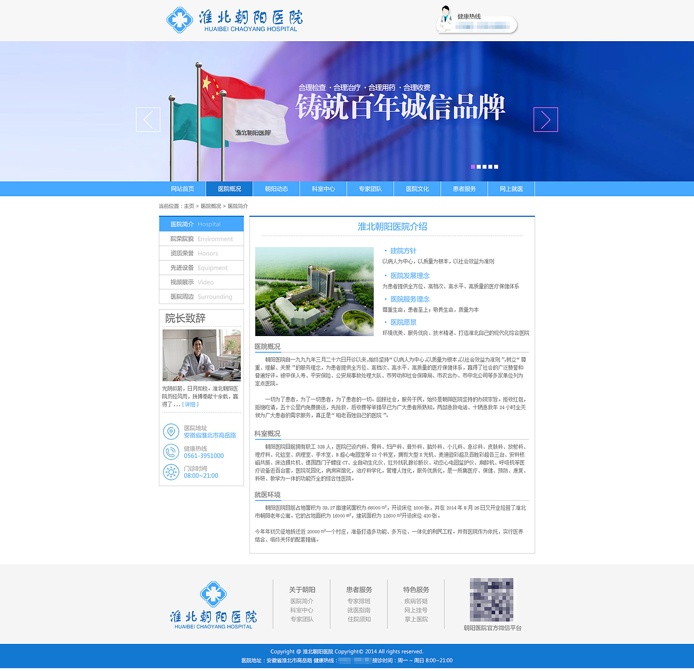Click the clock icon beside 门诊时间
The height and width of the screenshot is (671, 694).
click(x=171, y=472)
